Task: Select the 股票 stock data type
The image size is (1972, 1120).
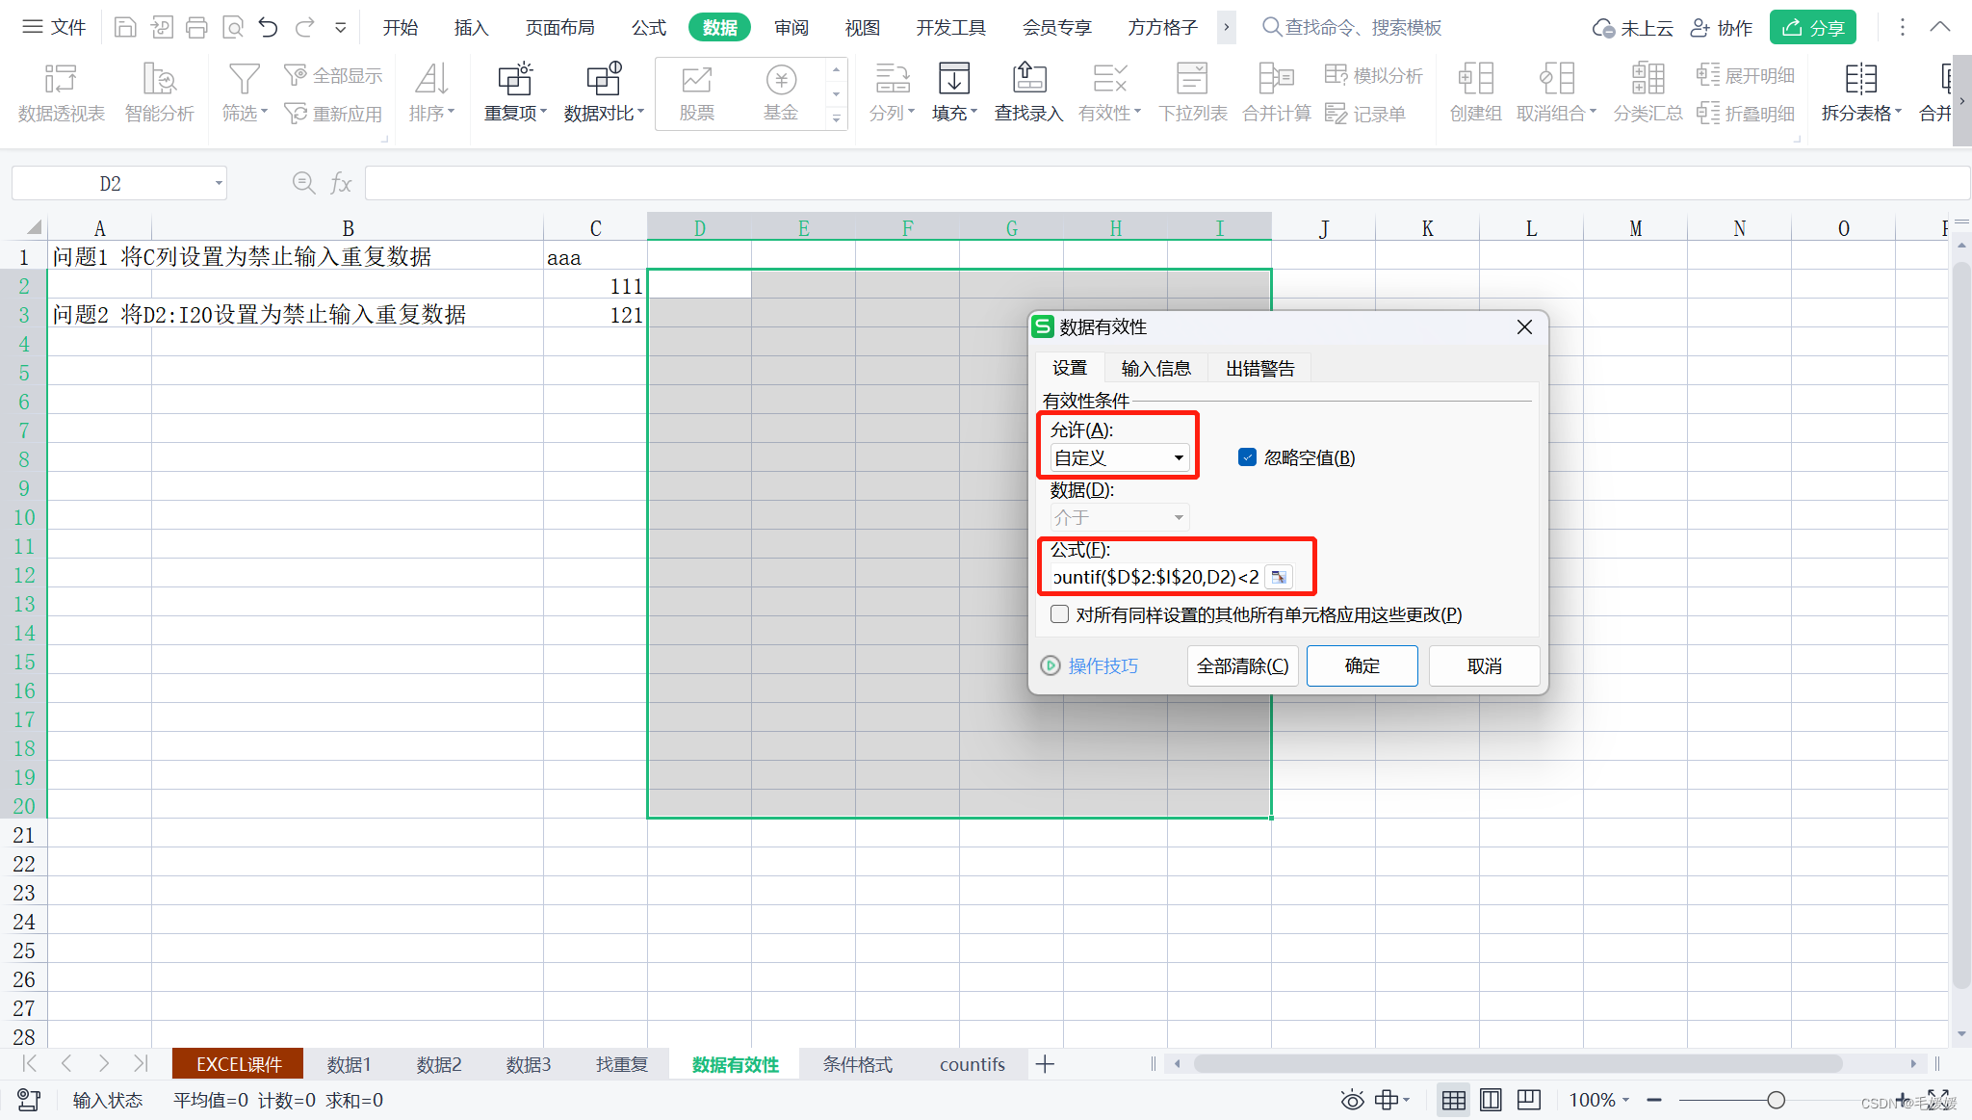Action: click(696, 93)
